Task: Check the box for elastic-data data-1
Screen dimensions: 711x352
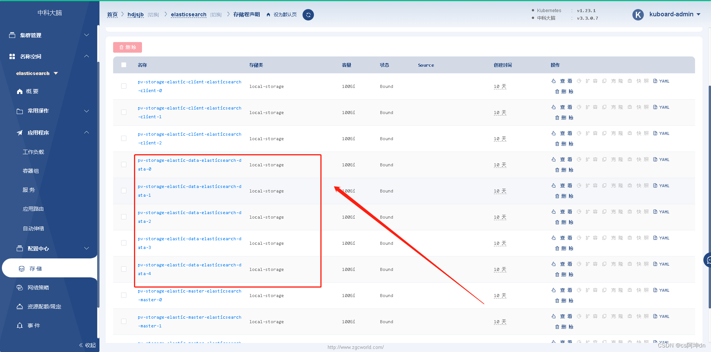Action: point(124,191)
